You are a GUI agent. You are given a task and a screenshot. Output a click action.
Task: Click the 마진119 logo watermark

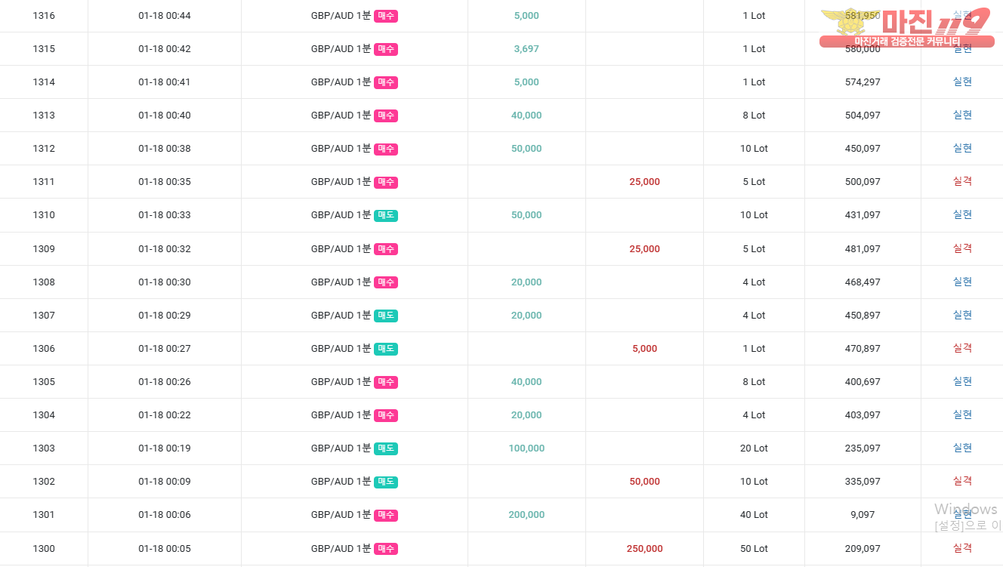coord(905,27)
